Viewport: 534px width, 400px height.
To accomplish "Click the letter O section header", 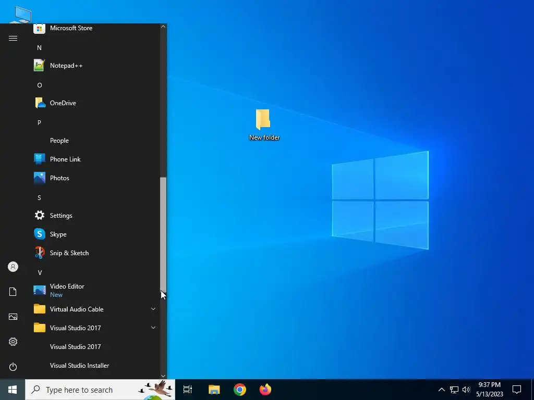I will (40, 85).
